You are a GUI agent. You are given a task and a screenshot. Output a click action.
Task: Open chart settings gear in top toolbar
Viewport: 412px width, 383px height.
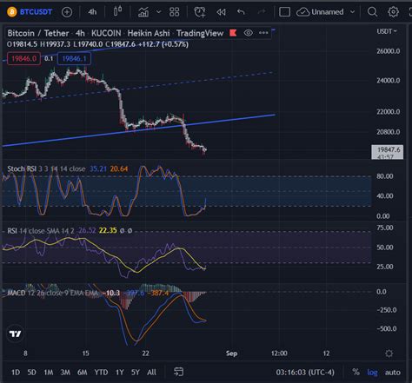point(393,12)
